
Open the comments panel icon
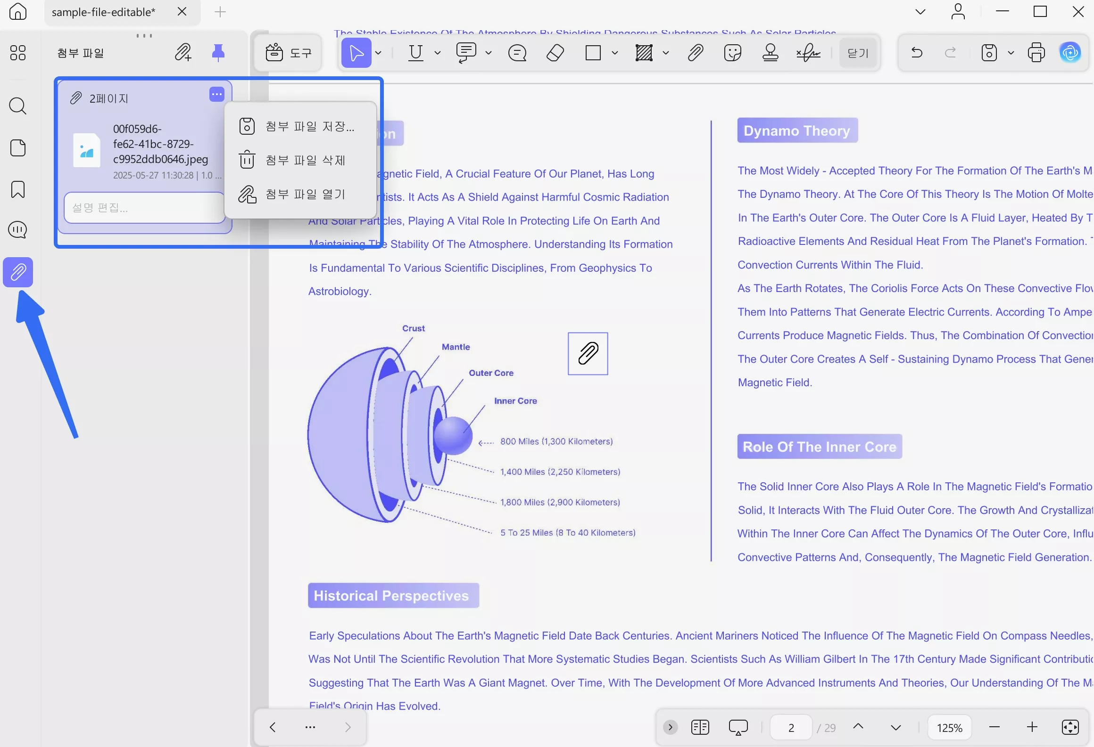18,230
